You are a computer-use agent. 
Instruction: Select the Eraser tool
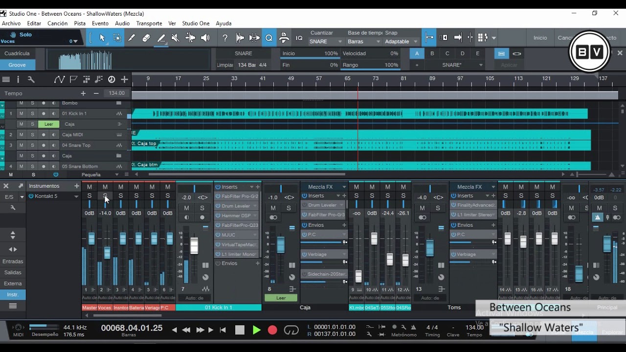146,38
